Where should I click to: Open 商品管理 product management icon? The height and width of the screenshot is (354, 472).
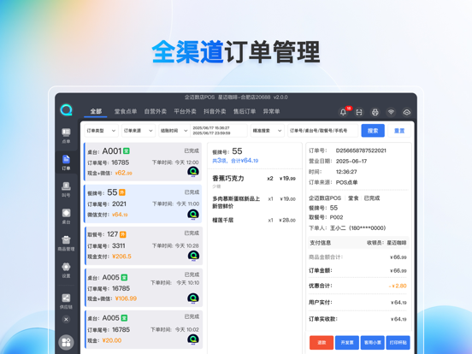point(66,243)
